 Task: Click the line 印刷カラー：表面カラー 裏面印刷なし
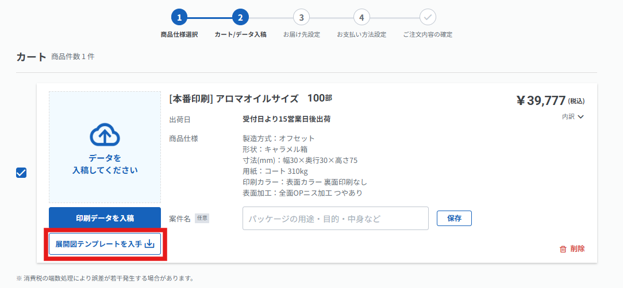(305, 182)
